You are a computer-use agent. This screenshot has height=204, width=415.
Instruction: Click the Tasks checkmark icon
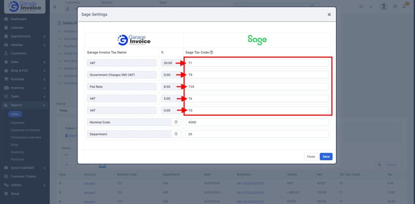click(x=6, y=97)
